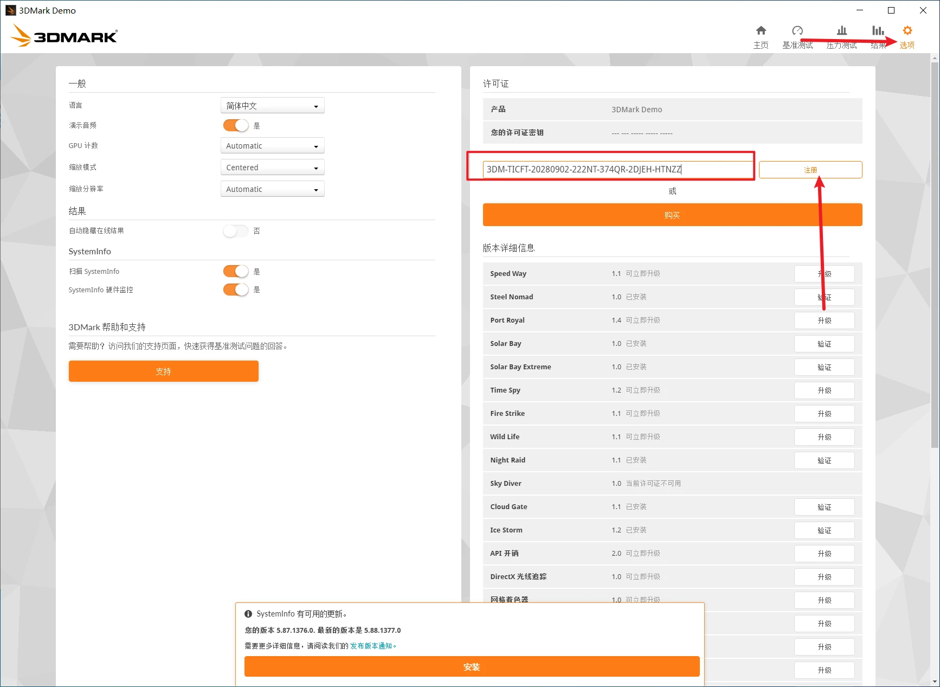
Task: Open the scaling resolution (缩放分辨率) dropdown
Action: pos(273,189)
